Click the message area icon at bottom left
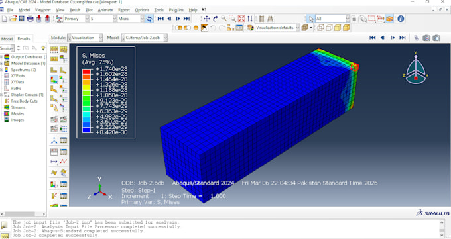451x239 pixels. tap(4, 225)
